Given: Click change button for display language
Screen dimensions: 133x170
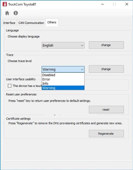Looking at the screenshot, I should 106,45.
